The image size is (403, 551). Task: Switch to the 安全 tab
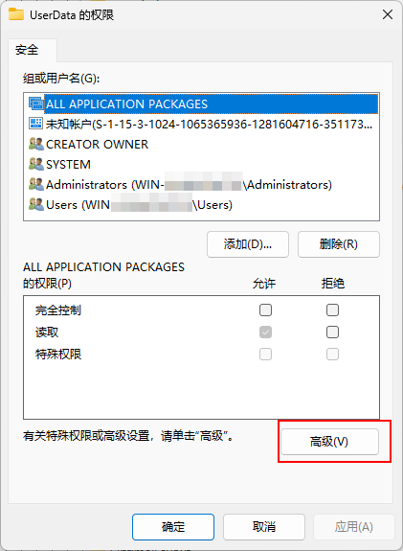point(27,50)
